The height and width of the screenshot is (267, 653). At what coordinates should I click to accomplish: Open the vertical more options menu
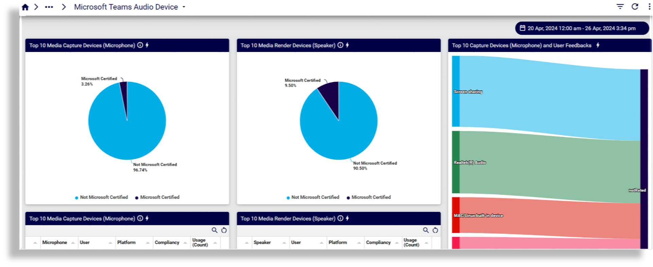tap(649, 7)
